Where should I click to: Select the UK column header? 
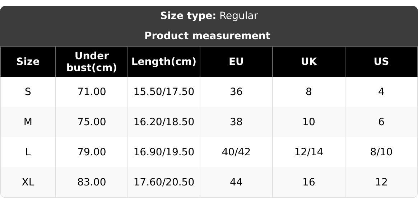[x=309, y=62]
